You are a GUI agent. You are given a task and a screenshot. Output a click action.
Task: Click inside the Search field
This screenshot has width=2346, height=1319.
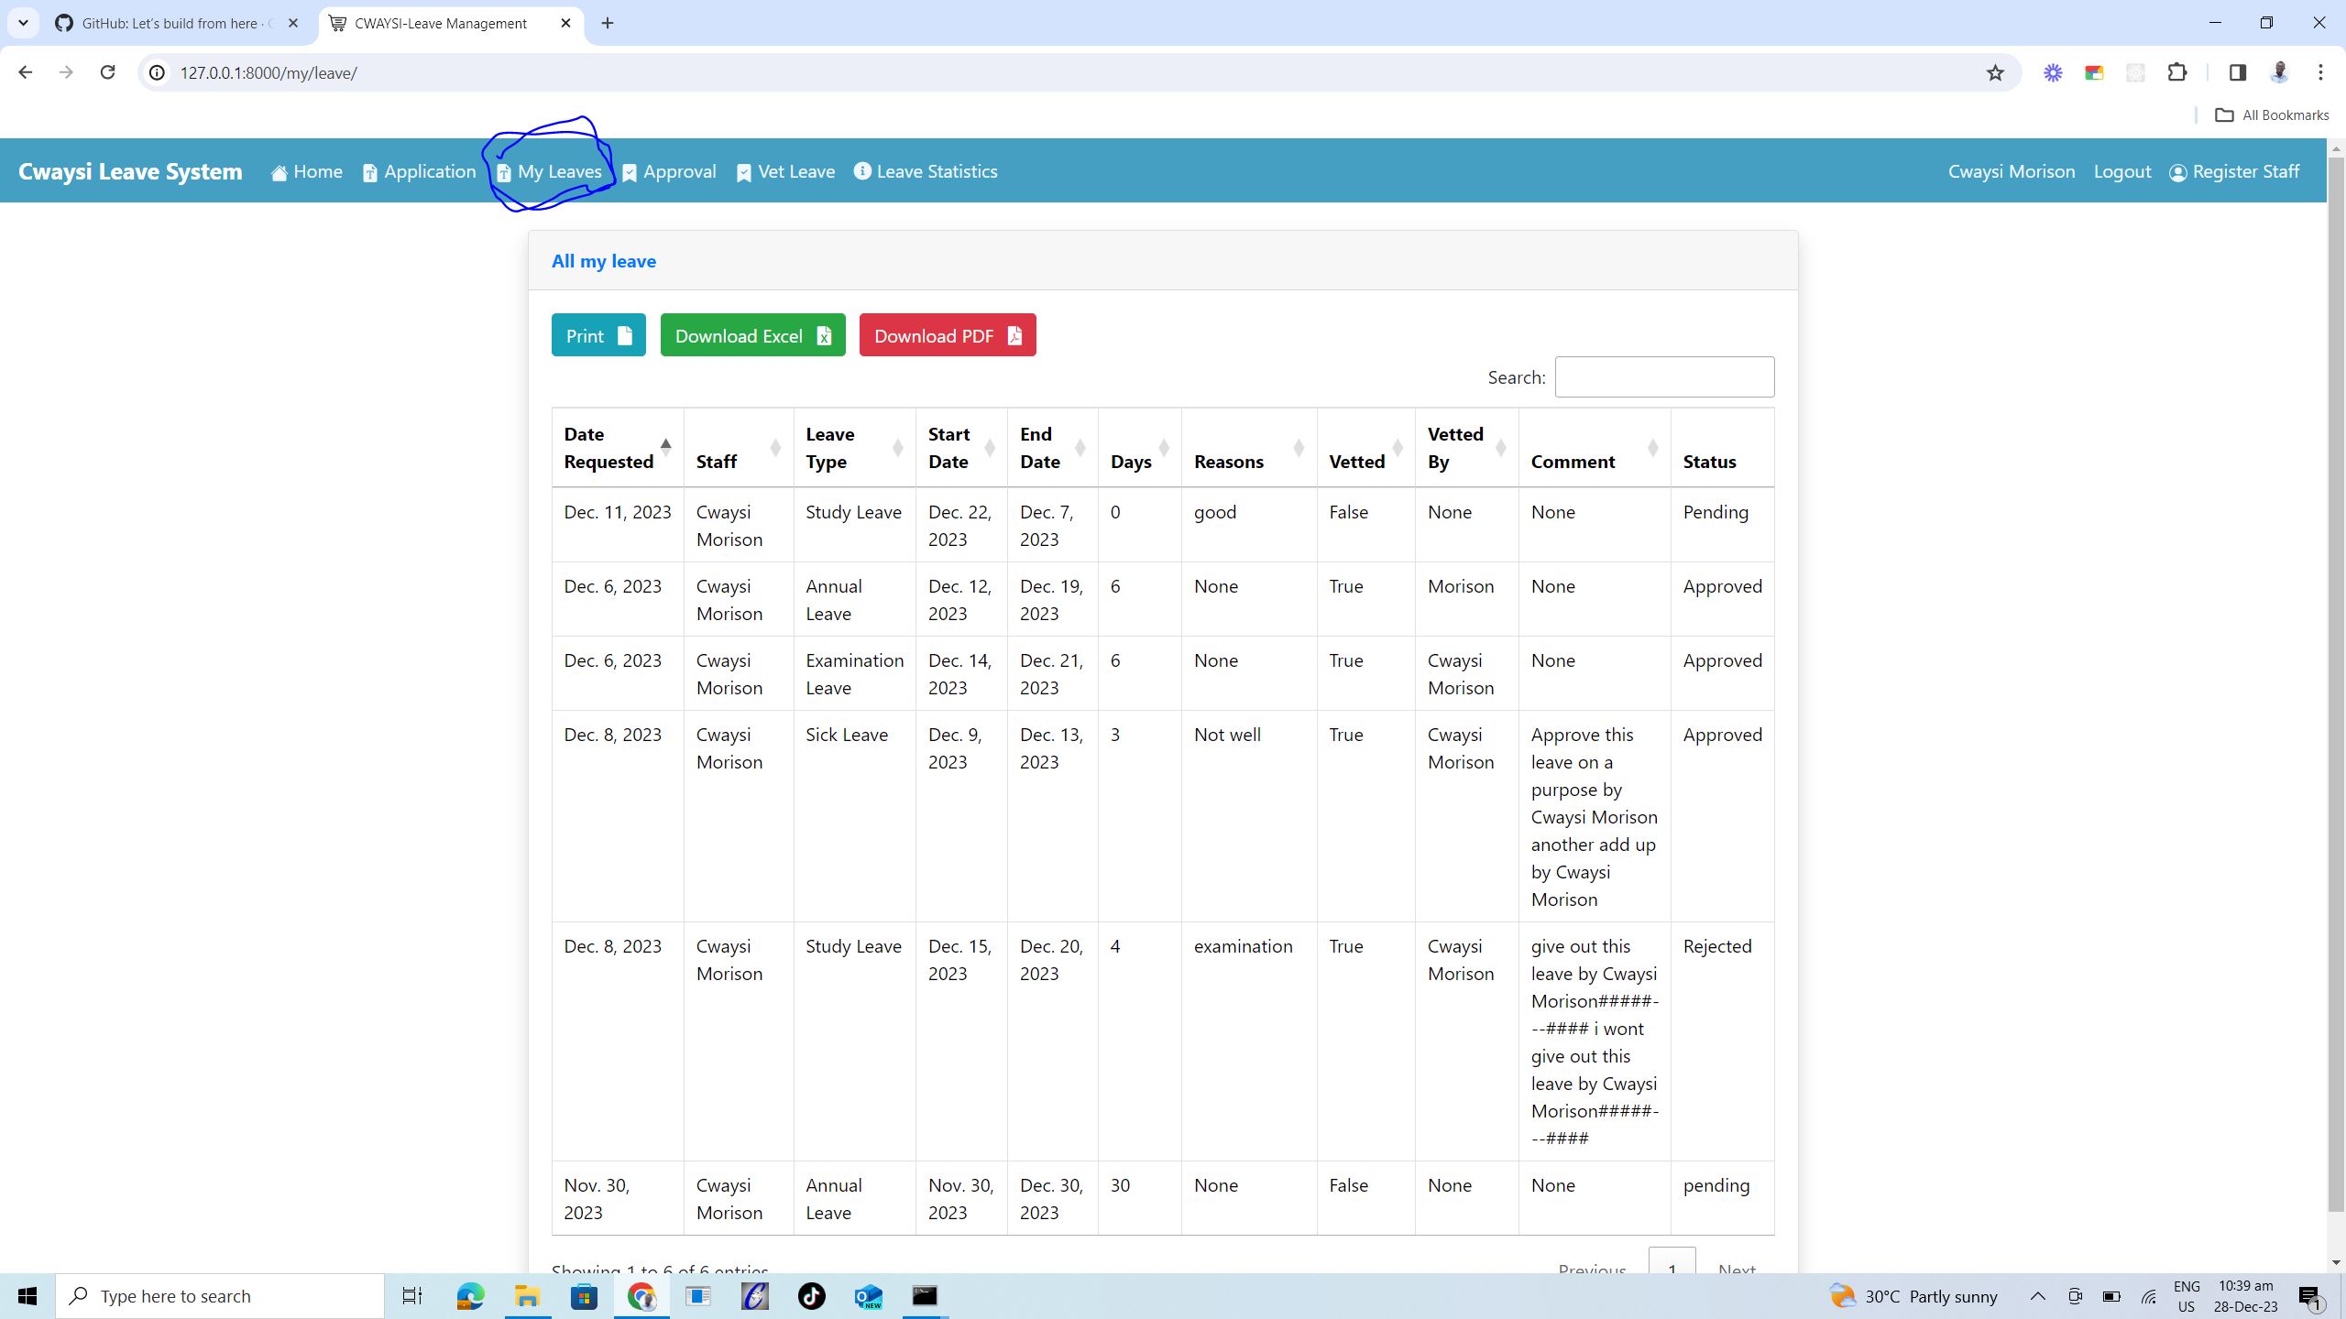tap(1663, 376)
